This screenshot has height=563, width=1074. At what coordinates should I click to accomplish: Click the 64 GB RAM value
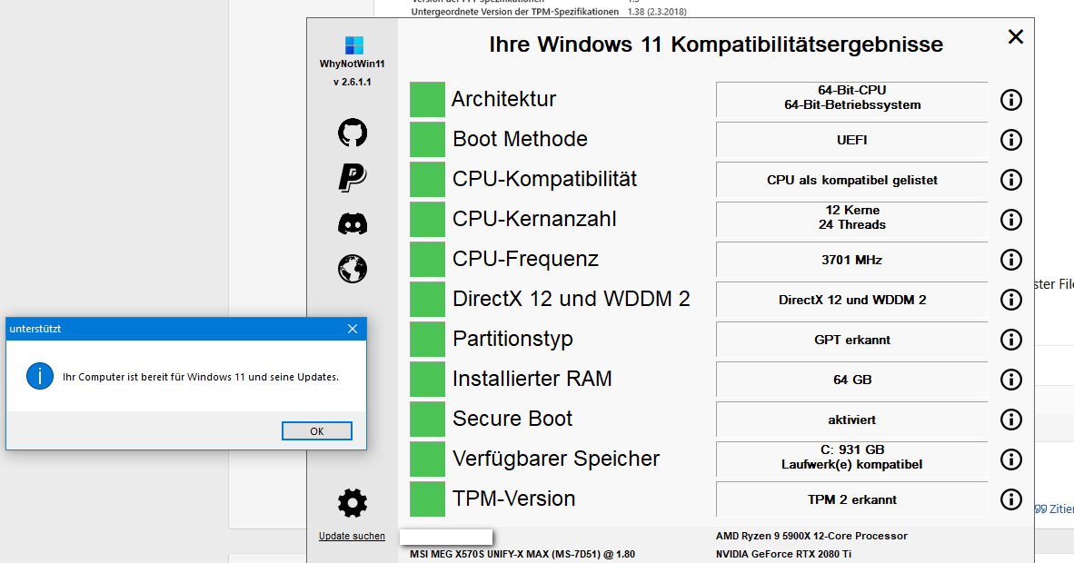pyautogui.click(x=852, y=380)
